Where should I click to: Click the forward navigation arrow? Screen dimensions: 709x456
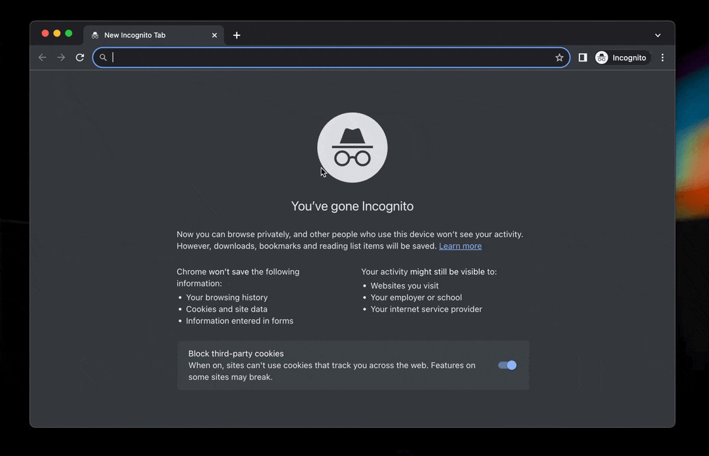tap(61, 57)
